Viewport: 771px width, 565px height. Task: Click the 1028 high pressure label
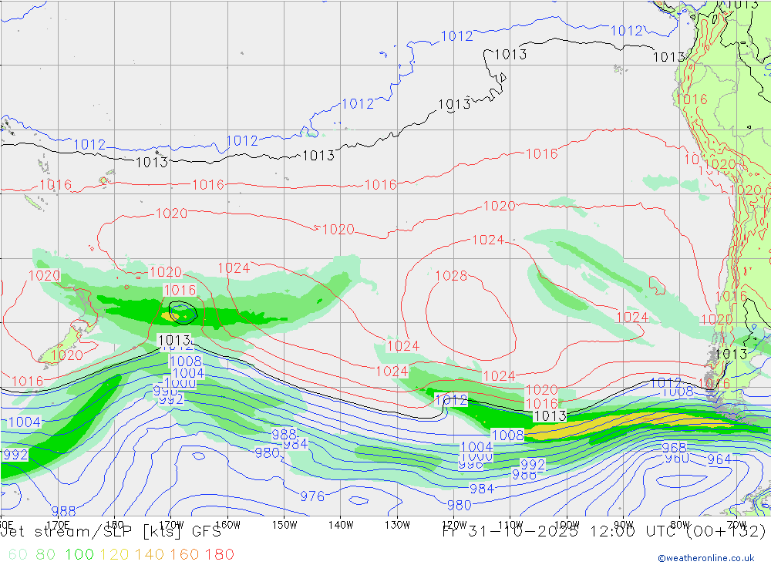[x=451, y=276]
